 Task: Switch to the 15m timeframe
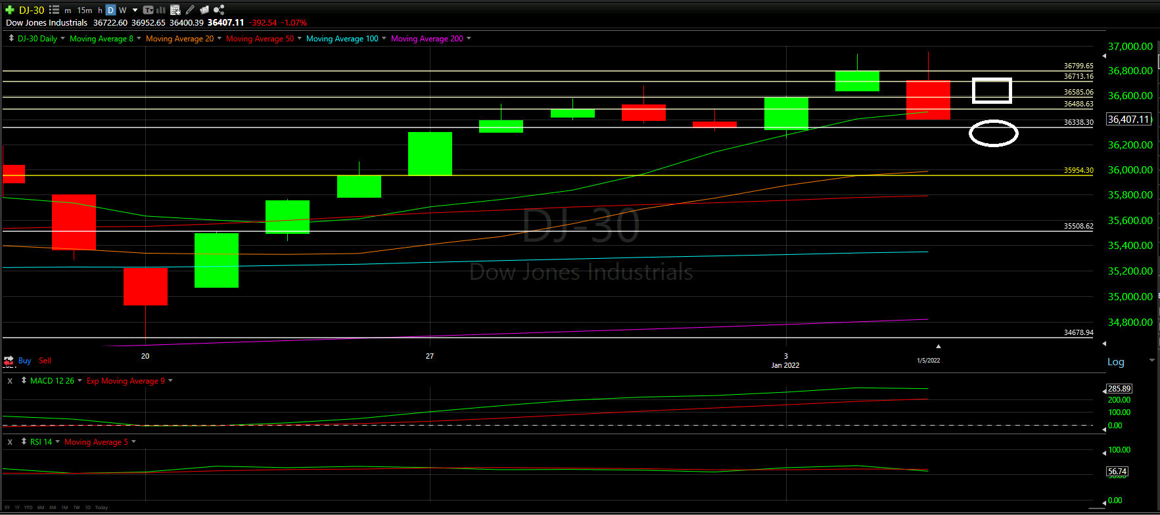(85, 11)
